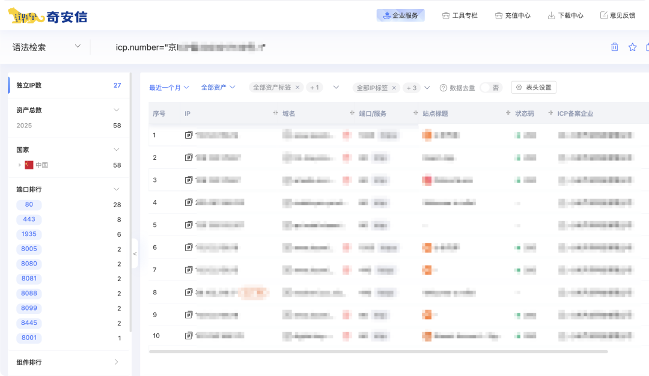Viewport: 649px width, 376px height.
Task: Open 企业服务 menu
Action: (x=400, y=15)
